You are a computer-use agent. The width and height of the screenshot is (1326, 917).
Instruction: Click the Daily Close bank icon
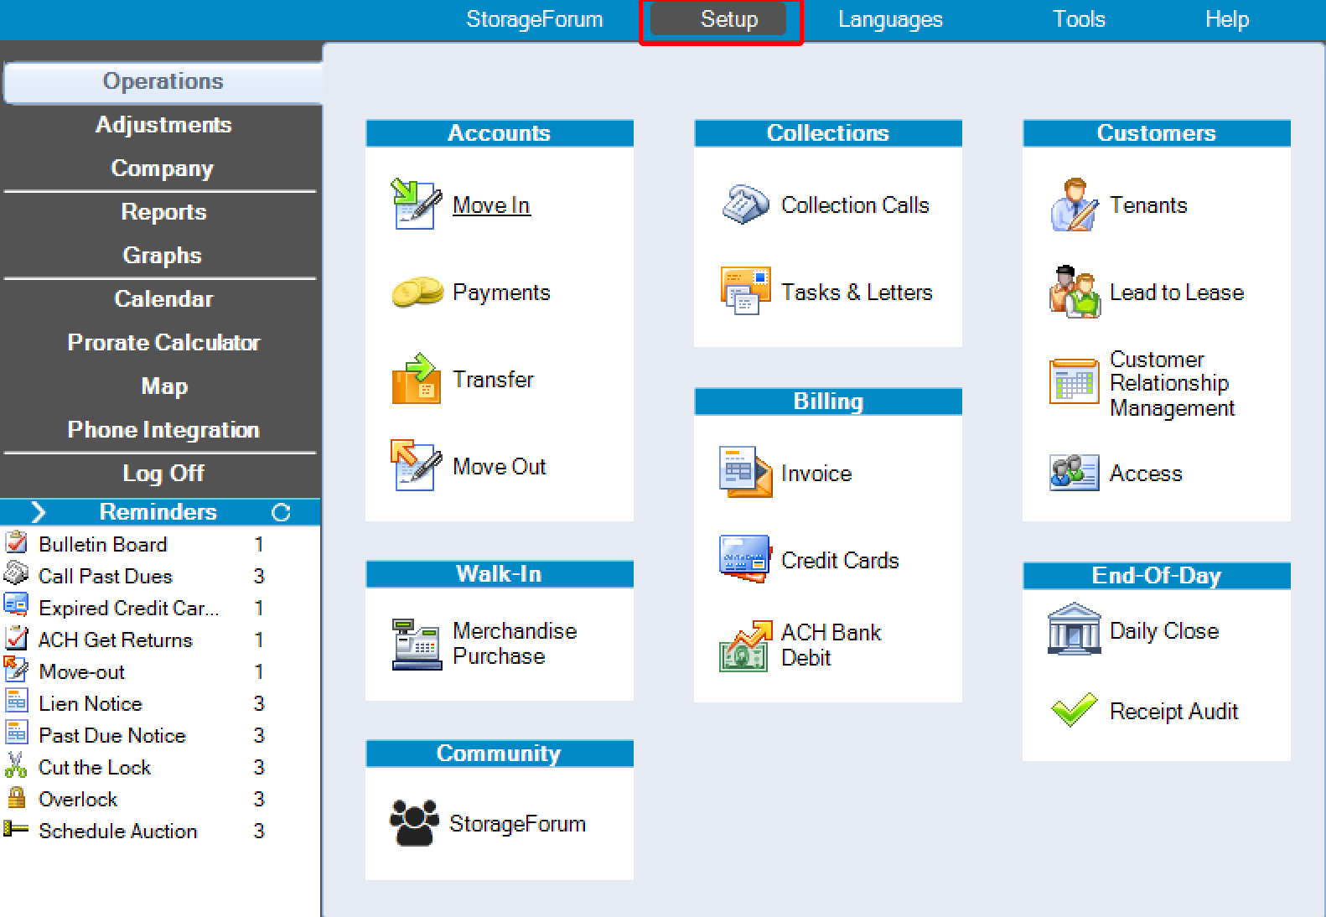(1074, 629)
